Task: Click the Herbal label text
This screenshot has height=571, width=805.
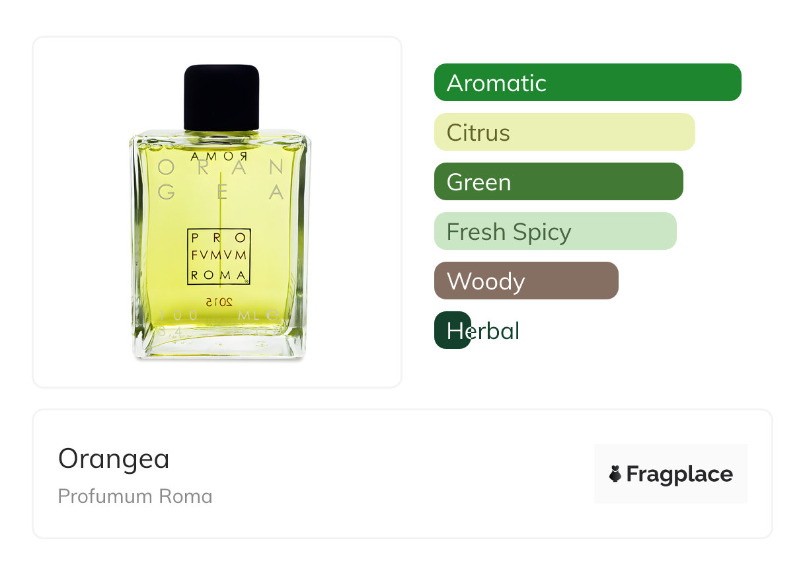Action: click(483, 331)
